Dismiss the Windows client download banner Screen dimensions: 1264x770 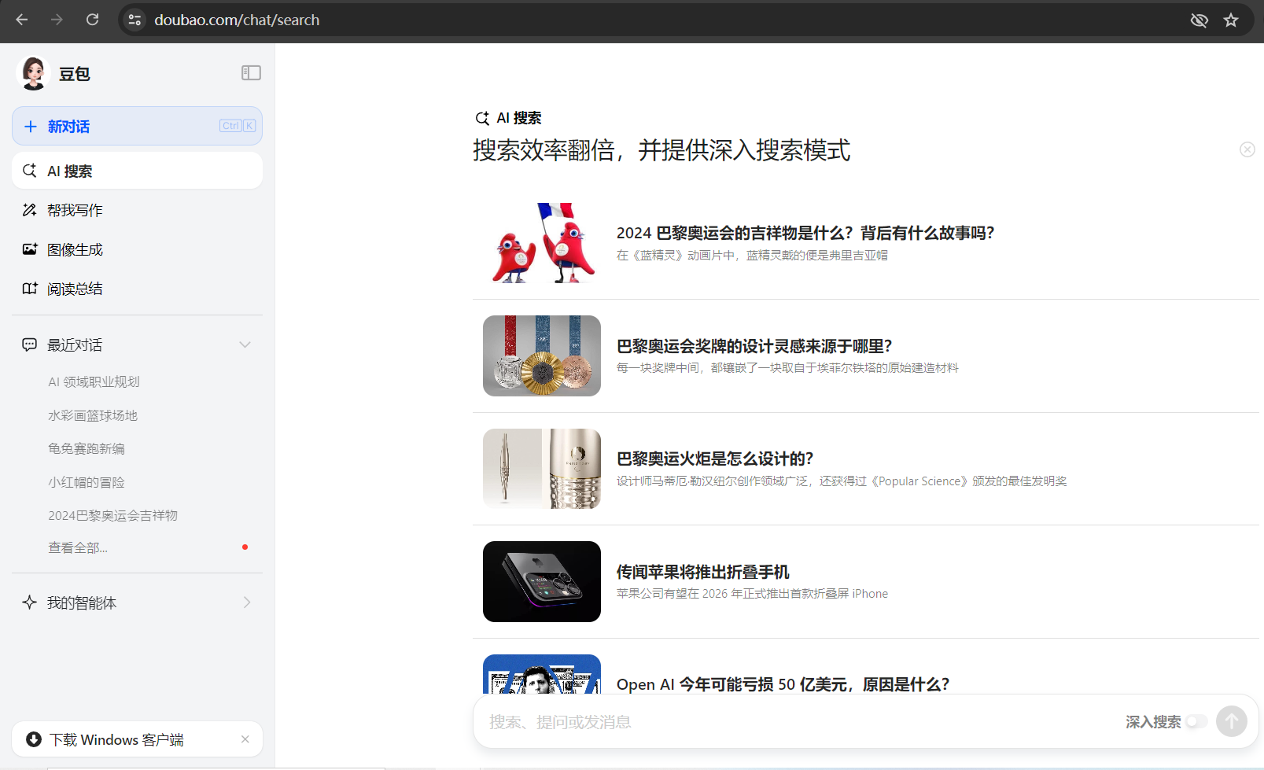click(x=245, y=739)
